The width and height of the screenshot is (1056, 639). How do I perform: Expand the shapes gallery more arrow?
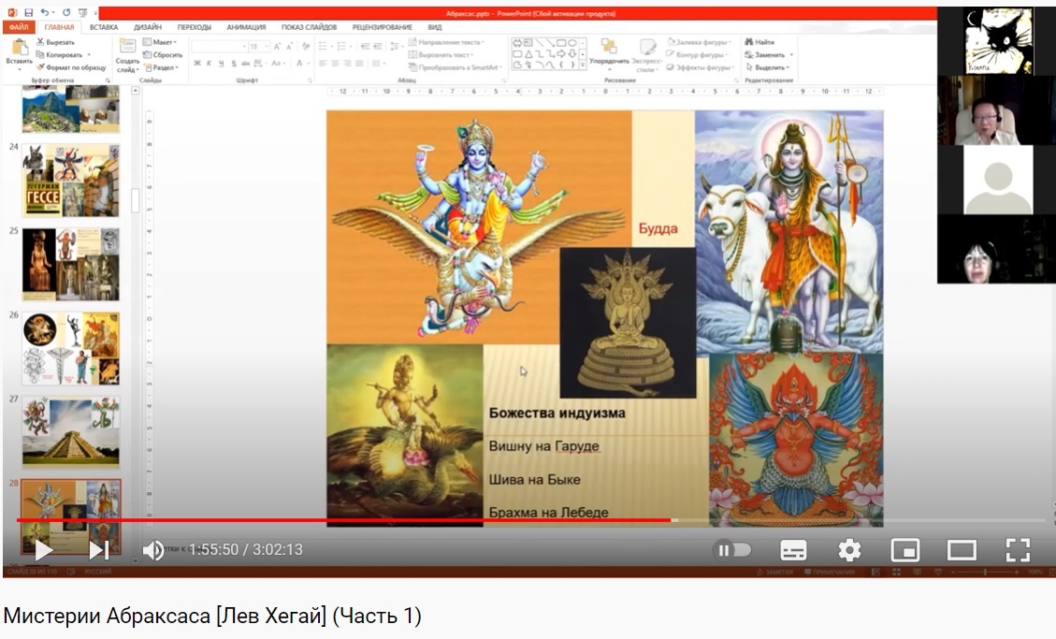click(x=583, y=65)
